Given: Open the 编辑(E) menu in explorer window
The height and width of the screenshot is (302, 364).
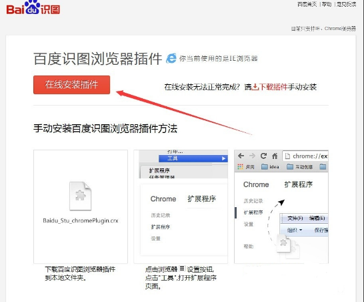Looking at the screenshot, I should [317, 218].
